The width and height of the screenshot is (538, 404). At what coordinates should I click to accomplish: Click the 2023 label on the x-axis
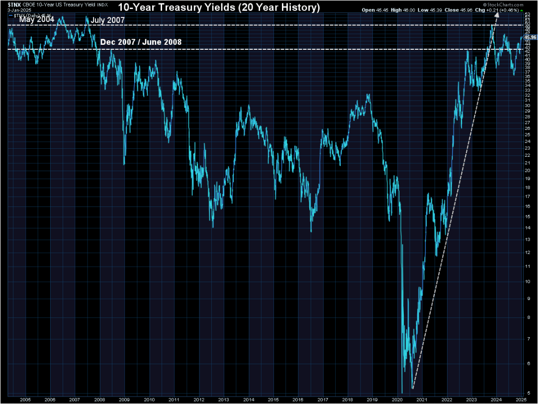[471, 400]
